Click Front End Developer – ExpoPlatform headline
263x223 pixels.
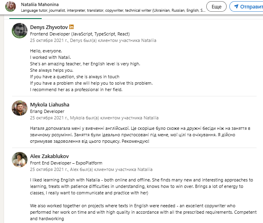[66, 163]
